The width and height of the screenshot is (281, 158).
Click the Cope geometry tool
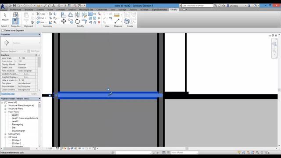pos(41,14)
